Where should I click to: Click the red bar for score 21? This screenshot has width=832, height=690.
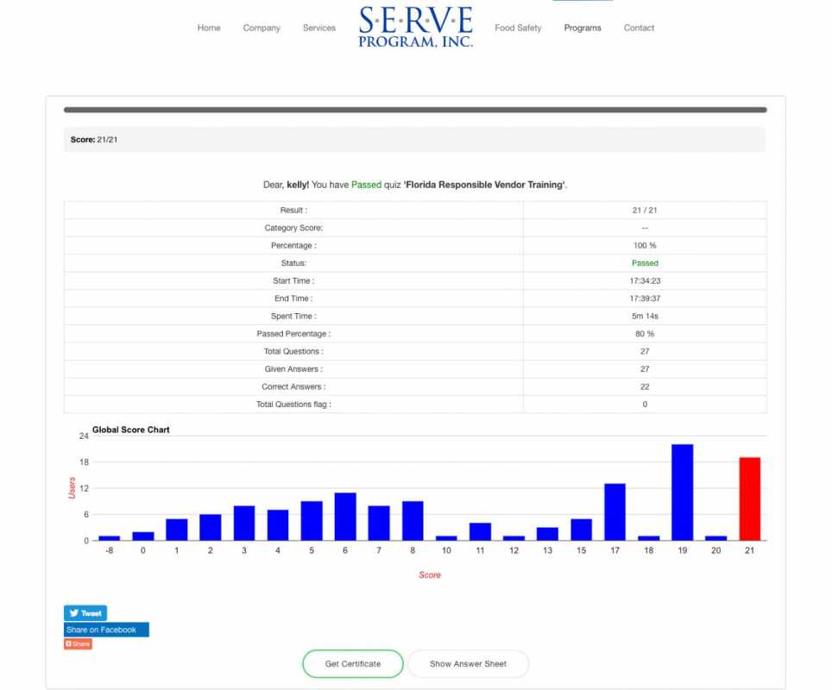click(x=749, y=499)
